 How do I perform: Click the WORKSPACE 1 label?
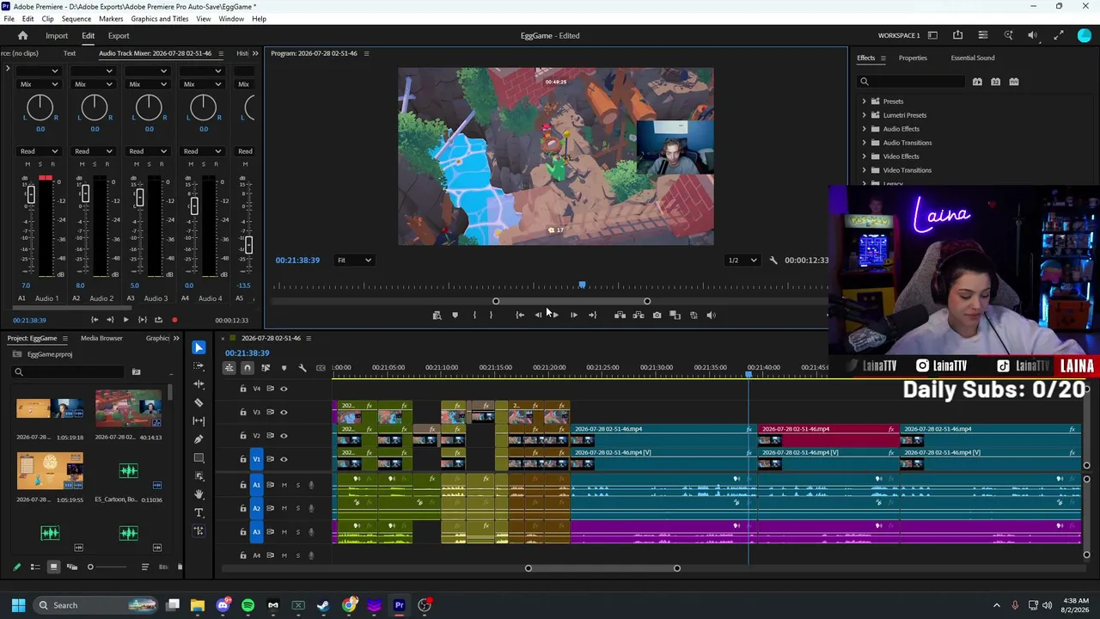click(x=899, y=36)
